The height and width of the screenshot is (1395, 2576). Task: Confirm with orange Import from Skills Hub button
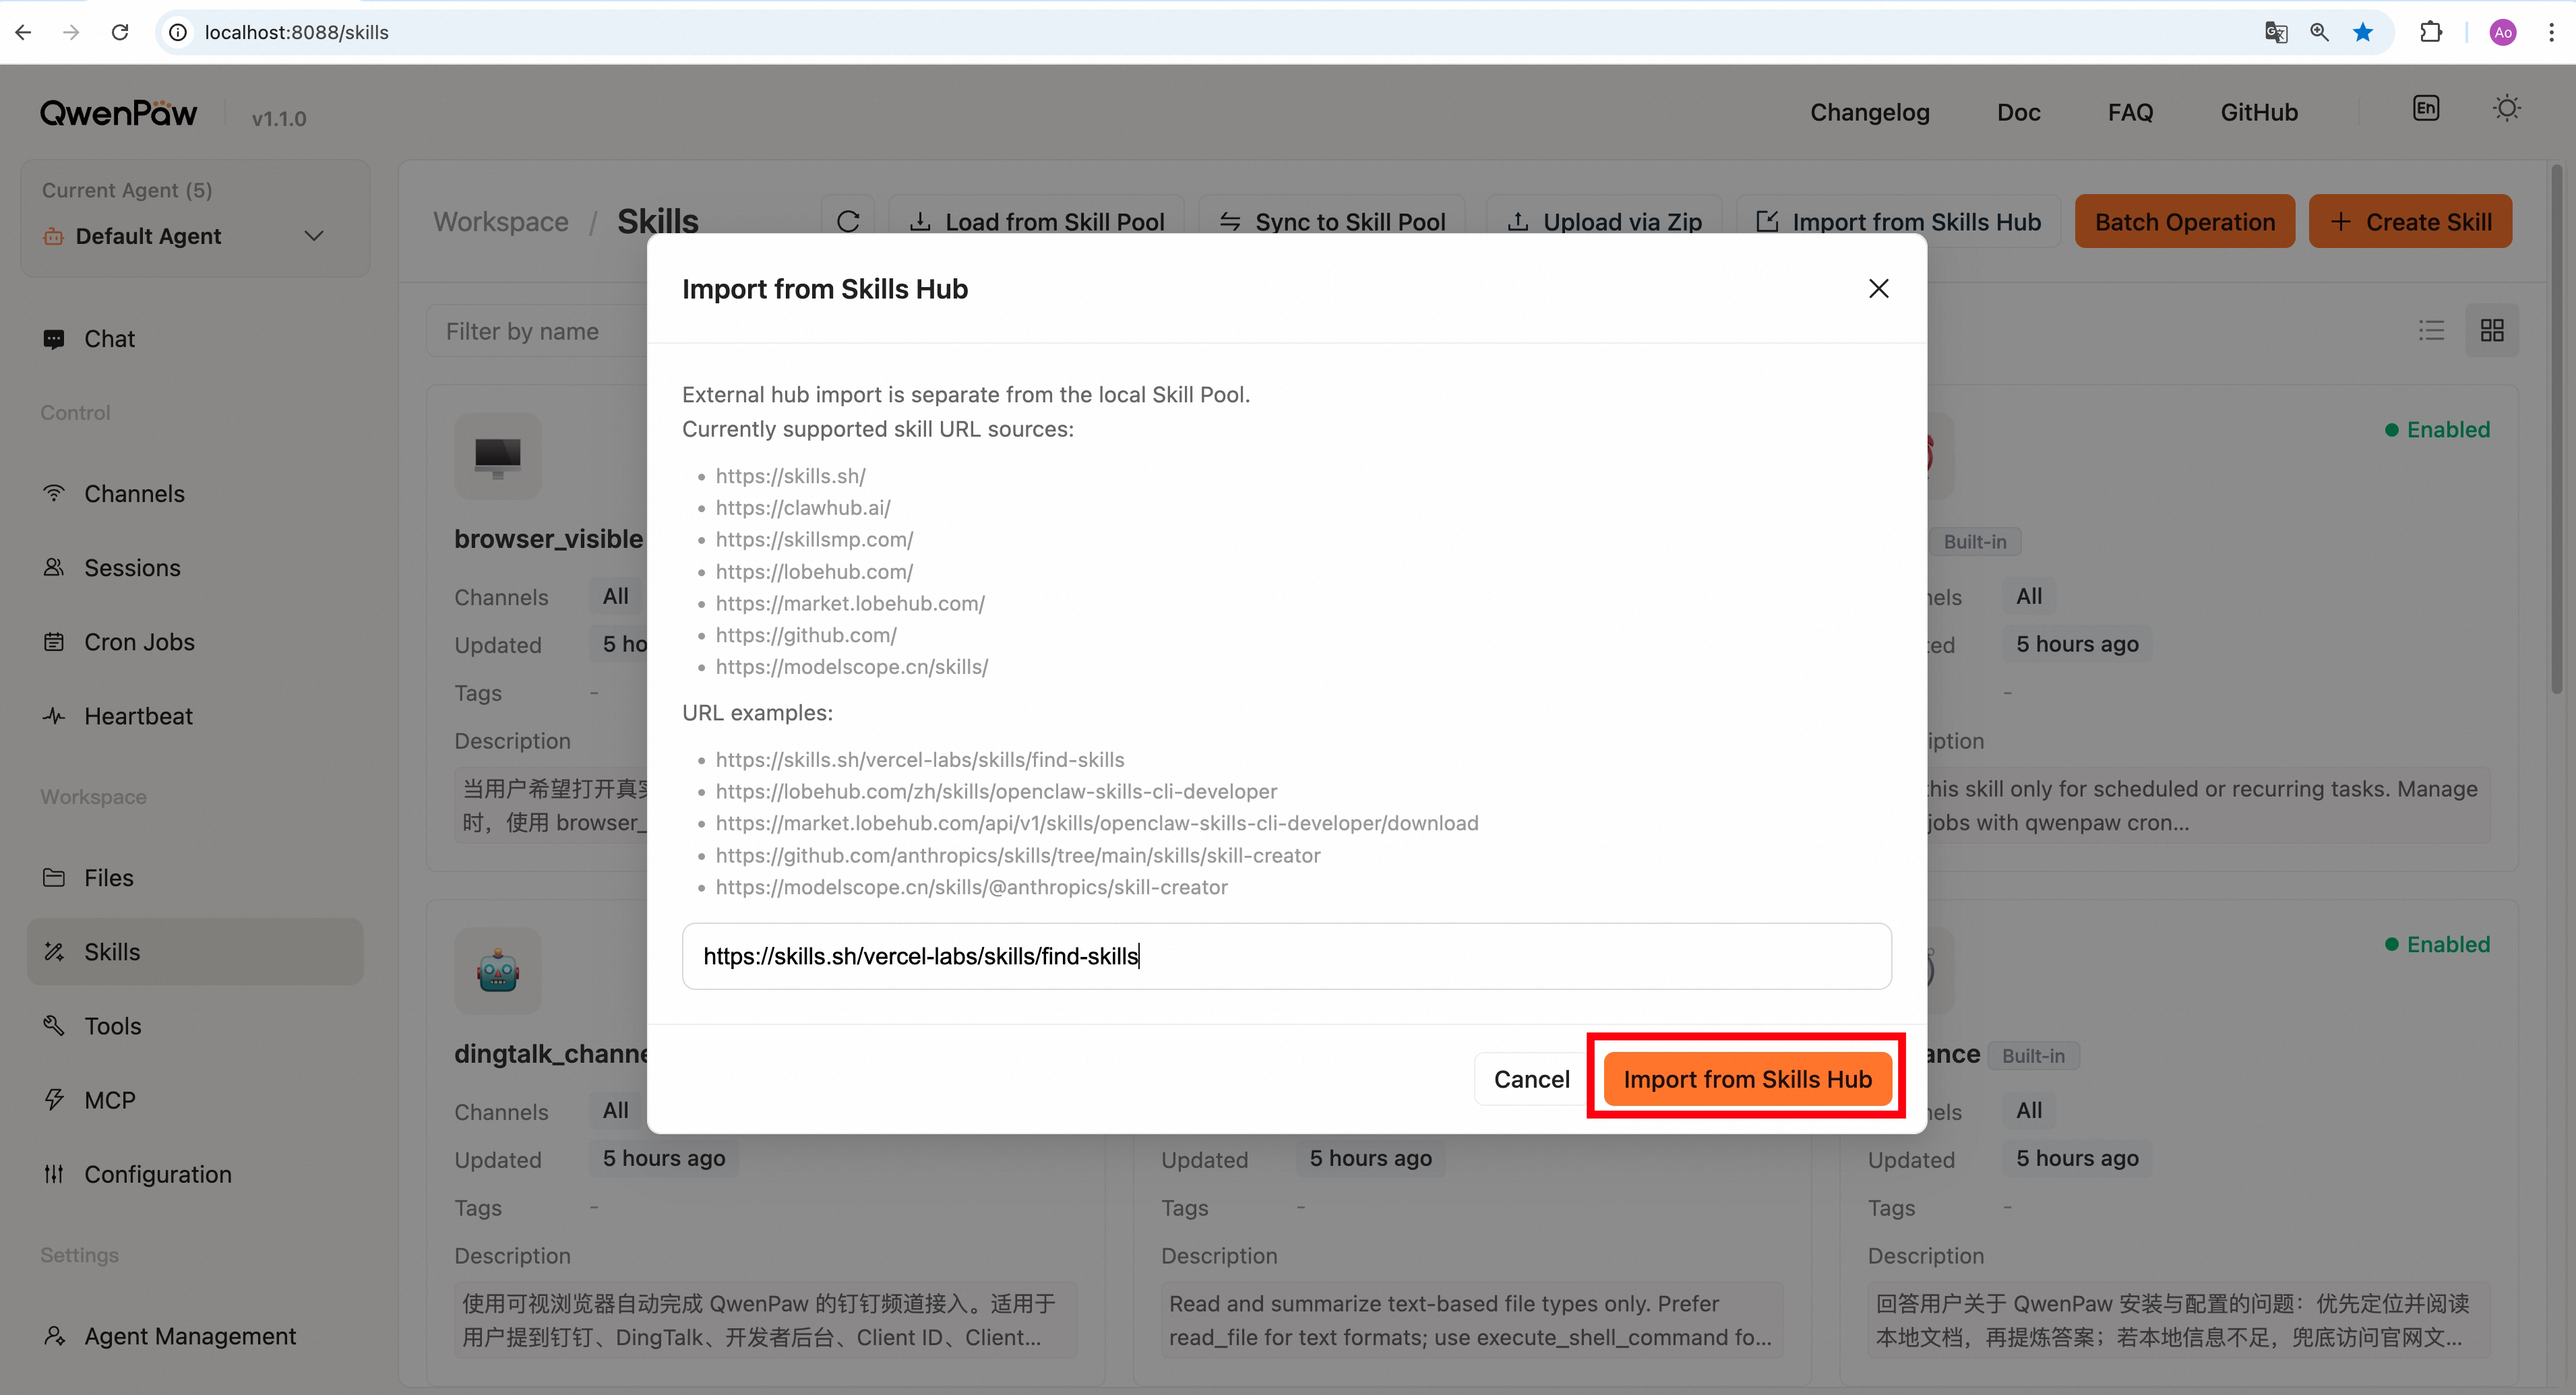coord(1747,1079)
